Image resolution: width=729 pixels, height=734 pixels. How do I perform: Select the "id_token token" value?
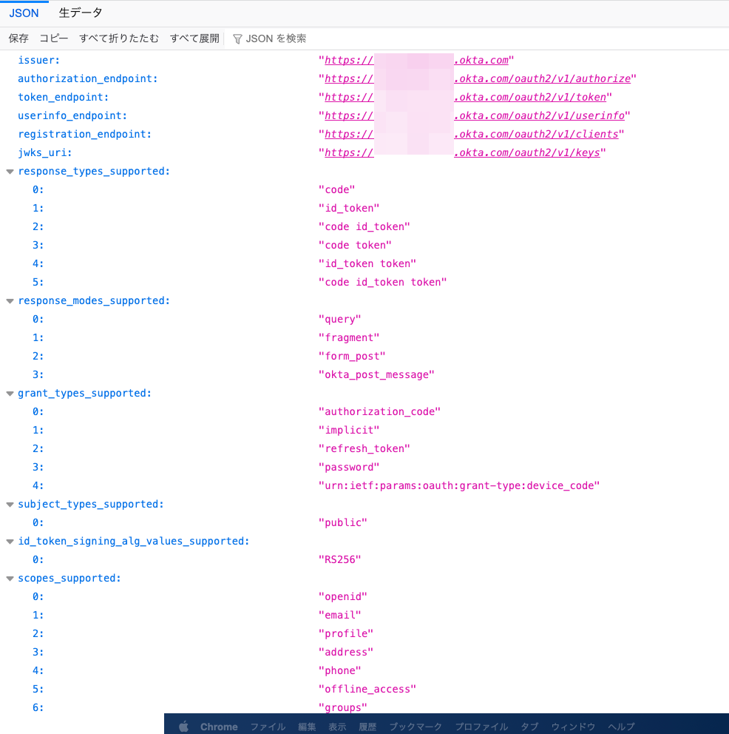[367, 263]
